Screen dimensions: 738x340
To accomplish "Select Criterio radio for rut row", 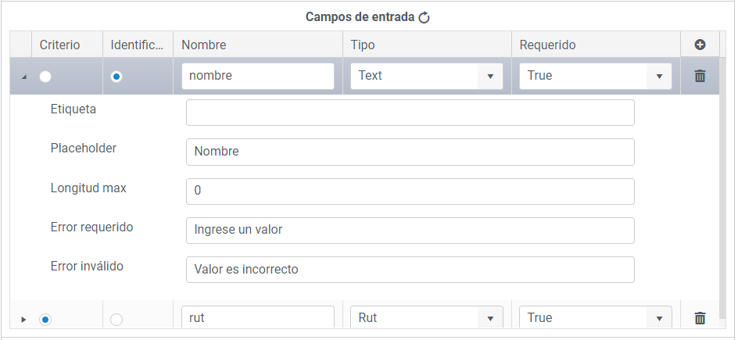I will pos(45,320).
